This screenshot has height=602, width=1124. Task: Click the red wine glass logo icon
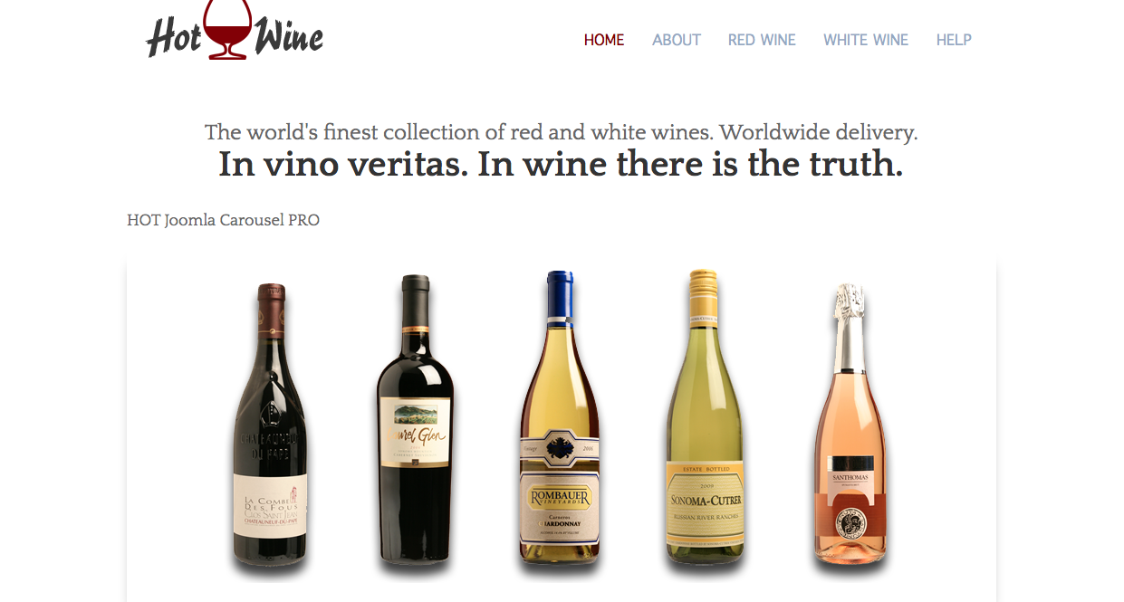(x=227, y=30)
